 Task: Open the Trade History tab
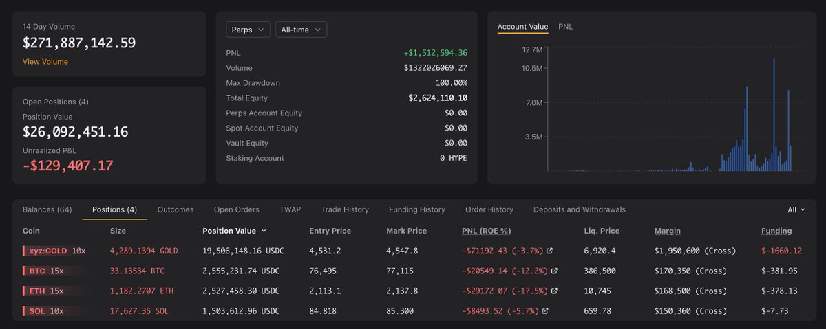345,209
